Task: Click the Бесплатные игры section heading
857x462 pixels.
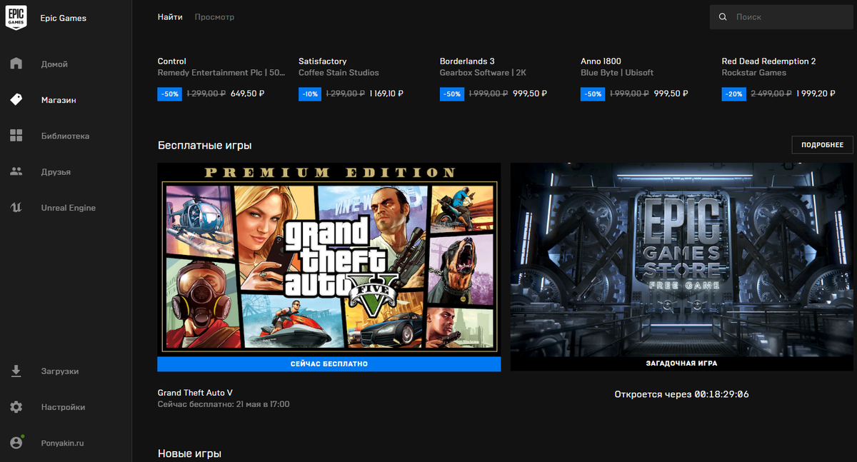Action: (204, 146)
